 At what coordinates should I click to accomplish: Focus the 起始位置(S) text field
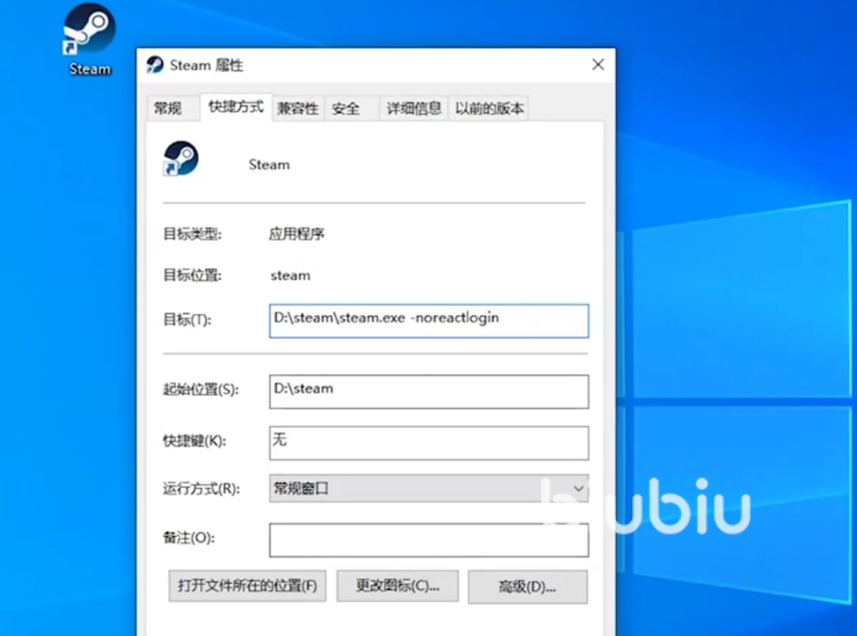(x=428, y=392)
